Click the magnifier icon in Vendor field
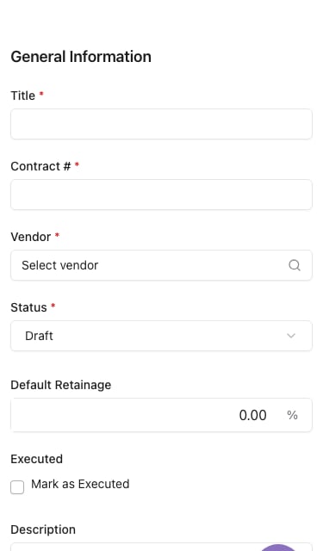 [295, 265]
